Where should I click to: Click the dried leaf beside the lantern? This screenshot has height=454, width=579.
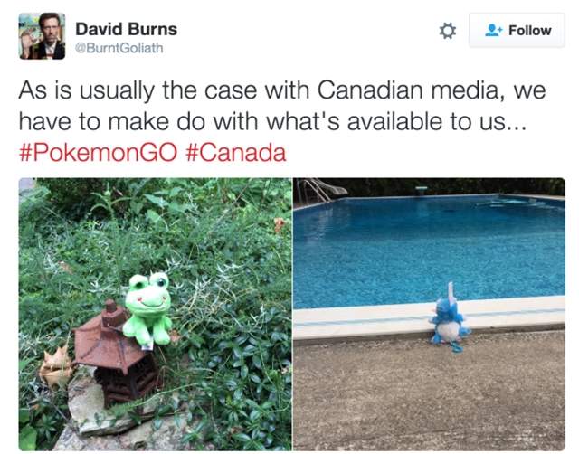point(56,365)
